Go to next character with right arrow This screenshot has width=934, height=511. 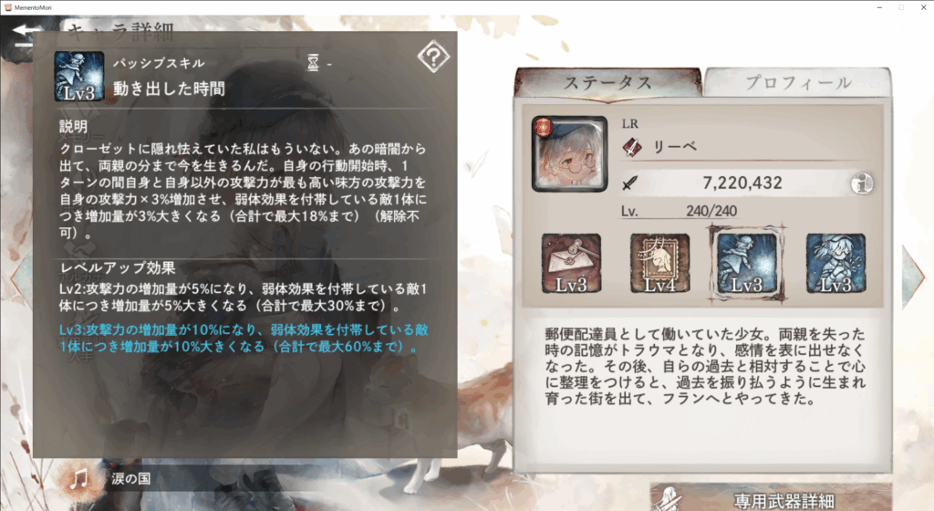pyautogui.click(x=914, y=276)
